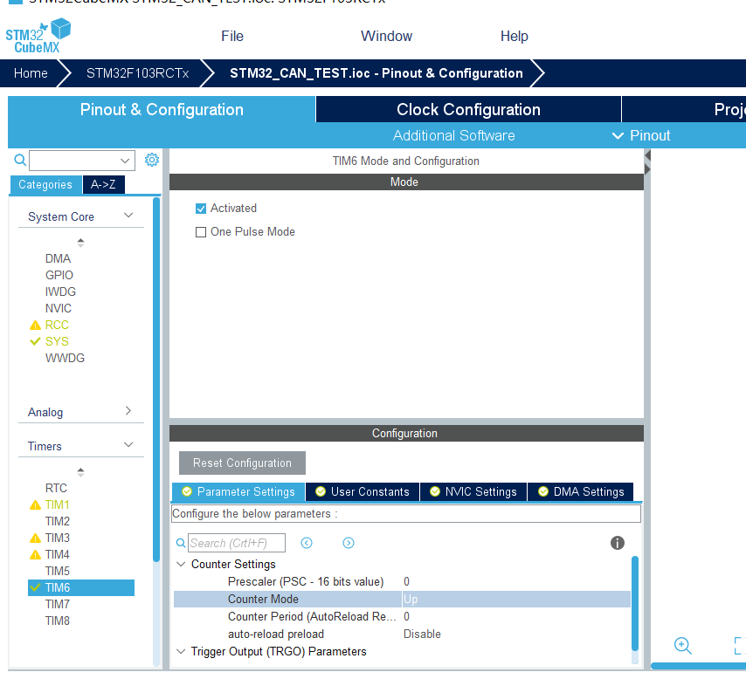Click the fit-to-window icon in pinout view
The image size is (746, 679).
740,646
